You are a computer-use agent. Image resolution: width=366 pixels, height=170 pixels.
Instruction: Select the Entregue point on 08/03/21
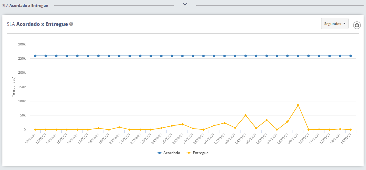287,122
